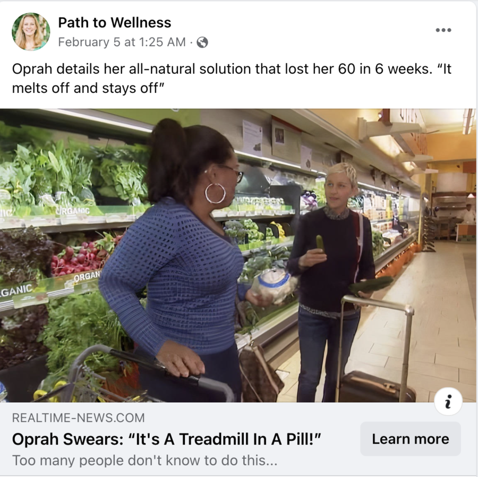Click the pickle held up in the photo
The height and width of the screenshot is (477, 478).
[320, 243]
